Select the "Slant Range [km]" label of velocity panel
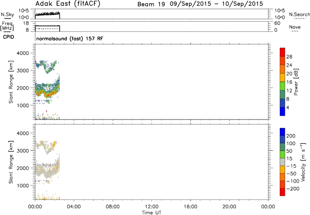Screen dimensions: 310x215 click(x=11, y=162)
